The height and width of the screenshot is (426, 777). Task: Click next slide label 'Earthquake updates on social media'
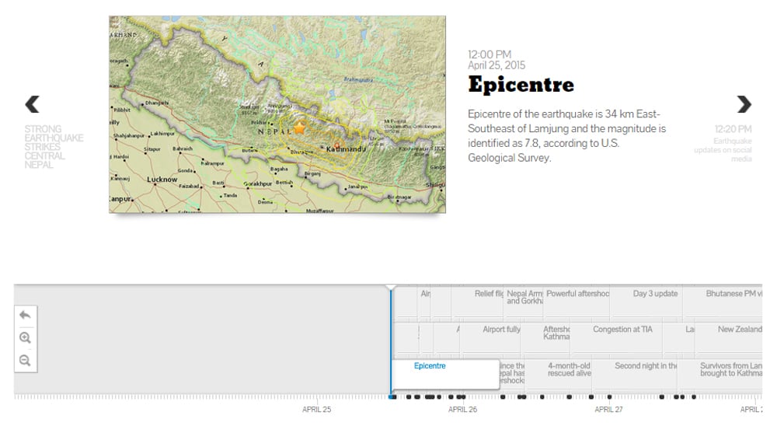click(723, 150)
